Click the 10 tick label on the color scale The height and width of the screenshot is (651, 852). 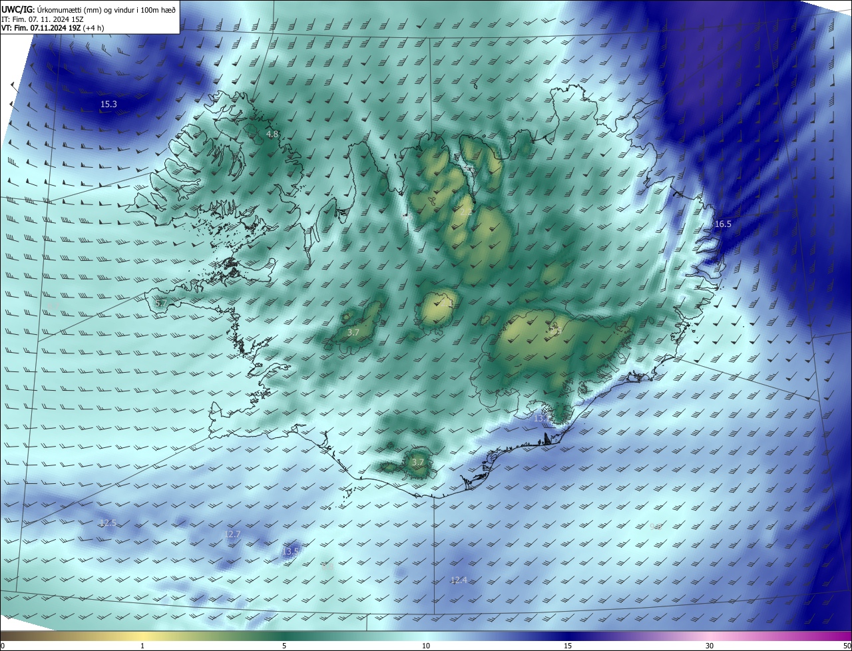coord(426,646)
